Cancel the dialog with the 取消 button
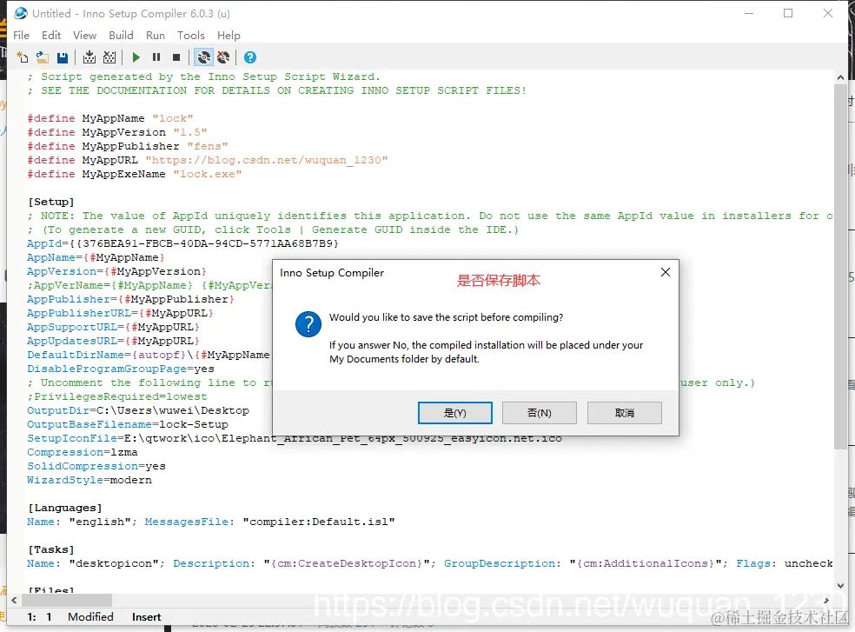This screenshot has width=855, height=632. coord(625,413)
